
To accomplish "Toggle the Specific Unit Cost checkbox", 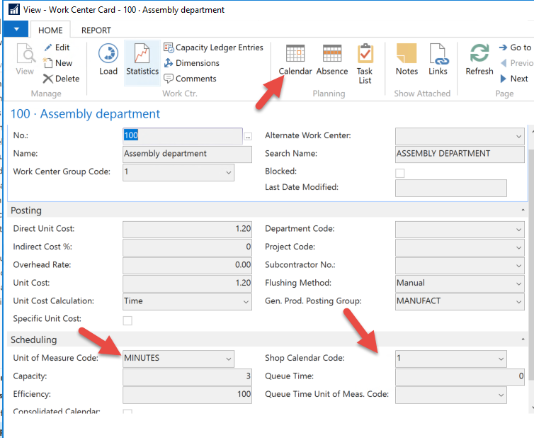I will click(127, 320).
